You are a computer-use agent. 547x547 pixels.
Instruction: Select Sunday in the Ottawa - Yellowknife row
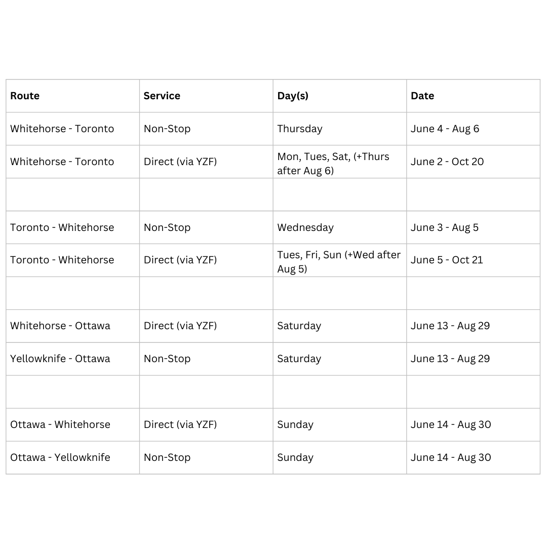pos(295,457)
